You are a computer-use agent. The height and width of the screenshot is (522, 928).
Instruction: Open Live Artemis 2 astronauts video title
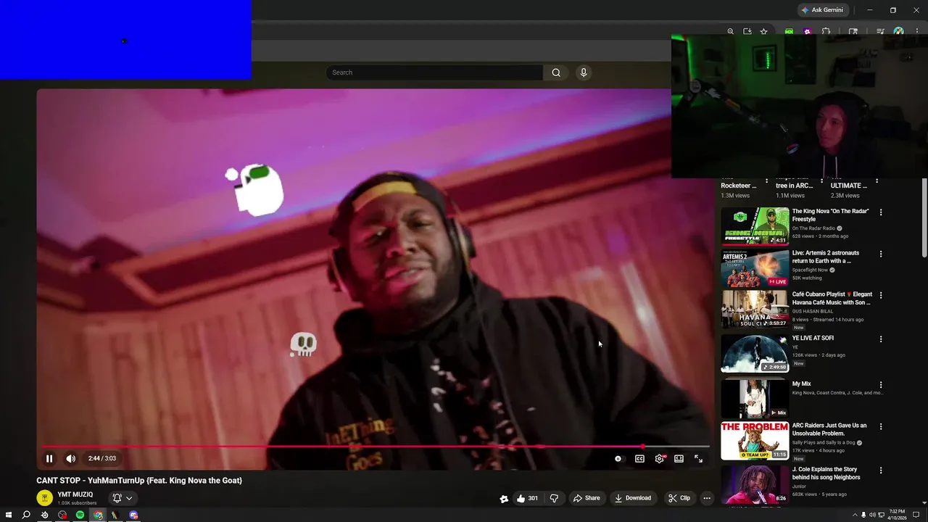tap(825, 257)
